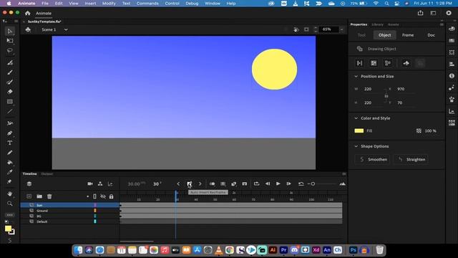Click the home icon
Screen dimensions: 458x258
27,13
